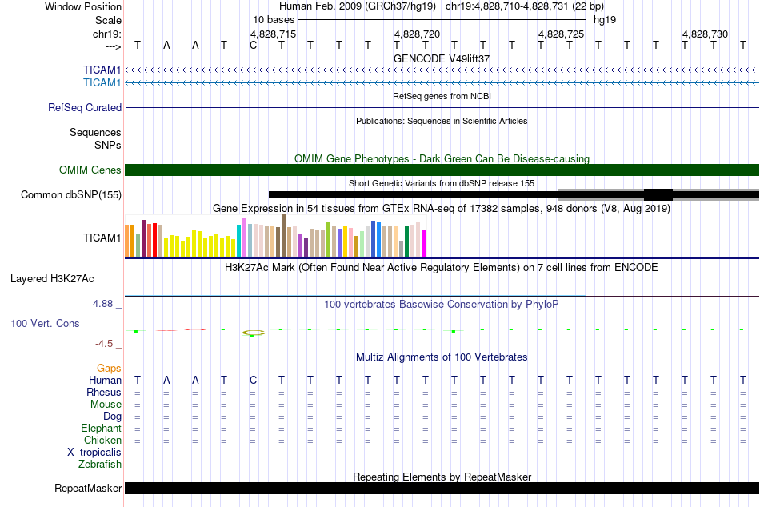This screenshot has height=507, width=760.
Task: Click the SNPs label under Sequences
Action: [x=108, y=145]
